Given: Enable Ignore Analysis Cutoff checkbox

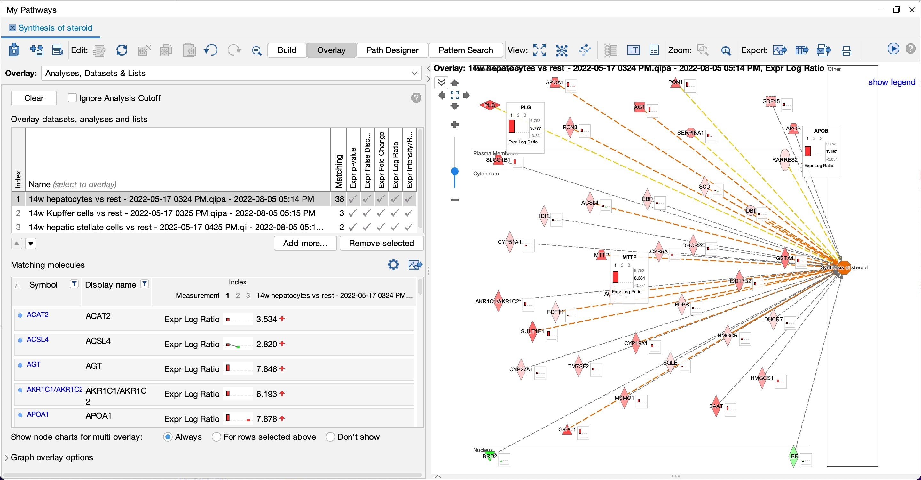Looking at the screenshot, I should click(x=72, y=98).
